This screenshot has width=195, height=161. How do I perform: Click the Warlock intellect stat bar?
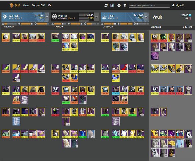[x=9, y=24]
